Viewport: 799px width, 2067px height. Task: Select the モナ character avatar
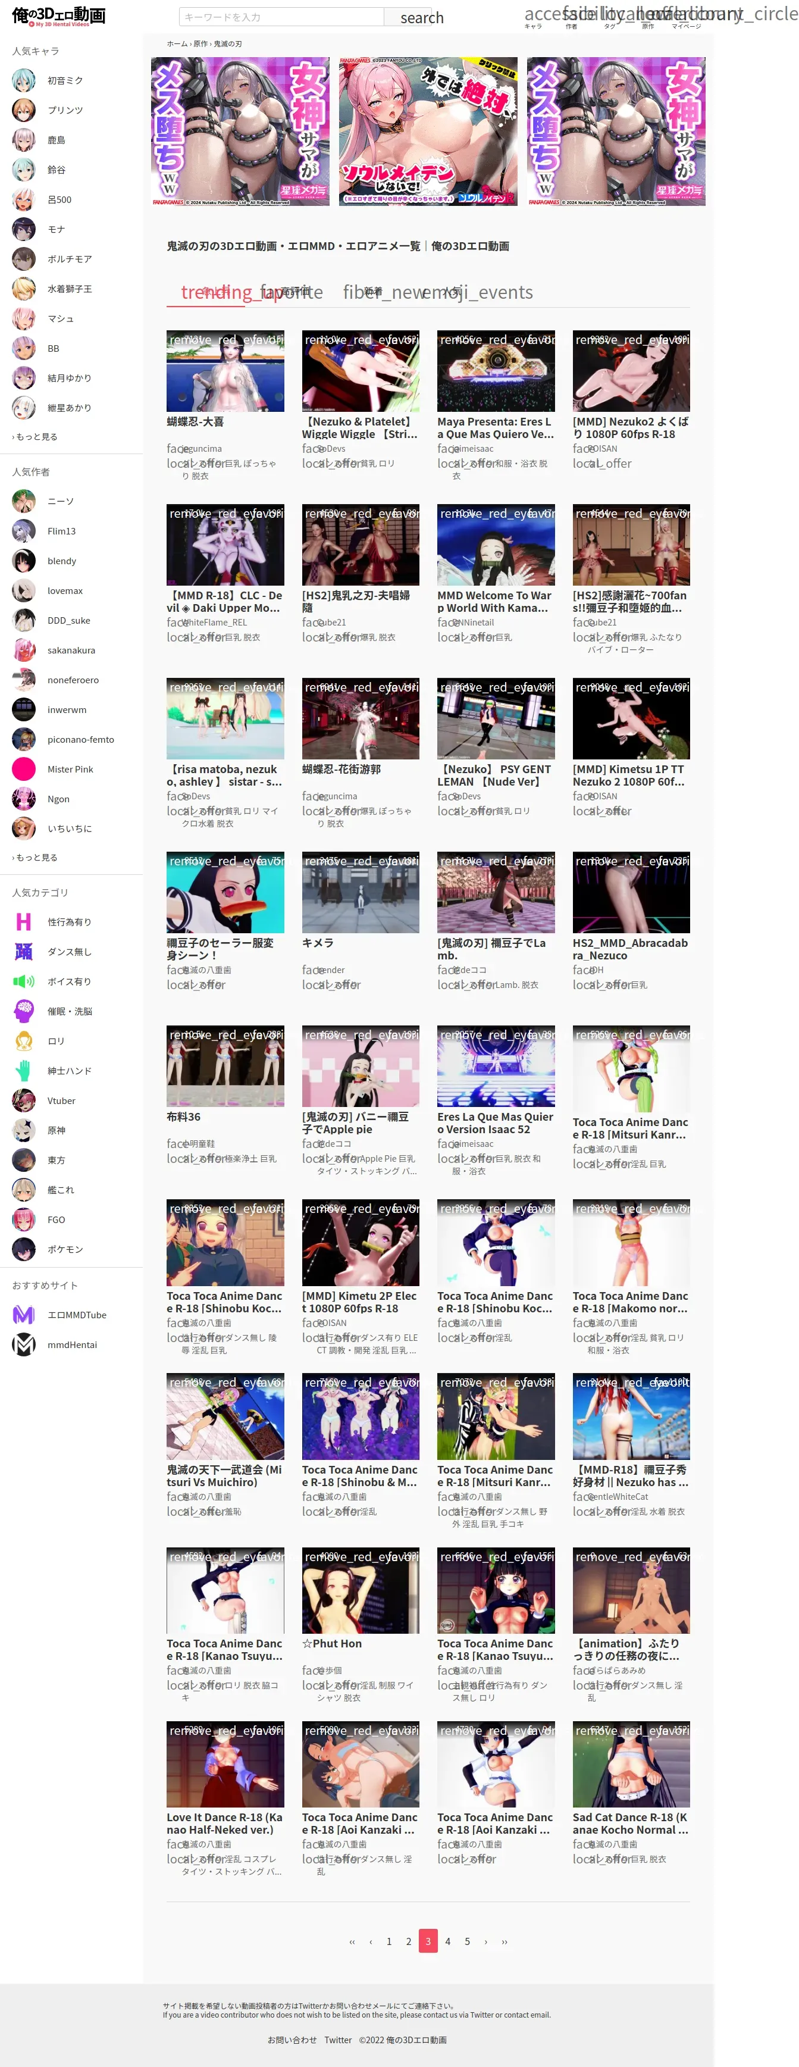point(23,230)
